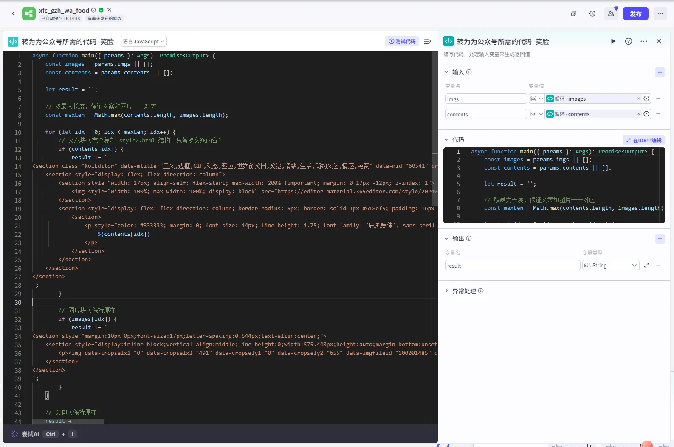Image resolution: width=674 pixels, height=447 pixels.
Task: Toggle the editor side panel list icon
Action: pos(428,41)
